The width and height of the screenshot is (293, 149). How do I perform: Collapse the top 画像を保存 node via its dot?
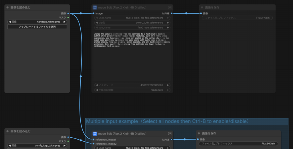point(202,7)
